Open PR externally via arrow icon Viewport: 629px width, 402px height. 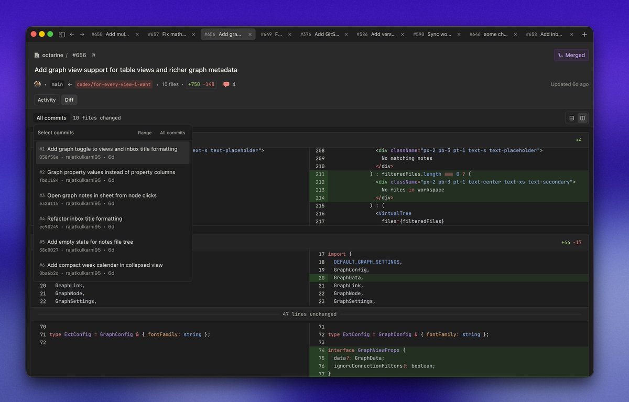pos(93,55)
